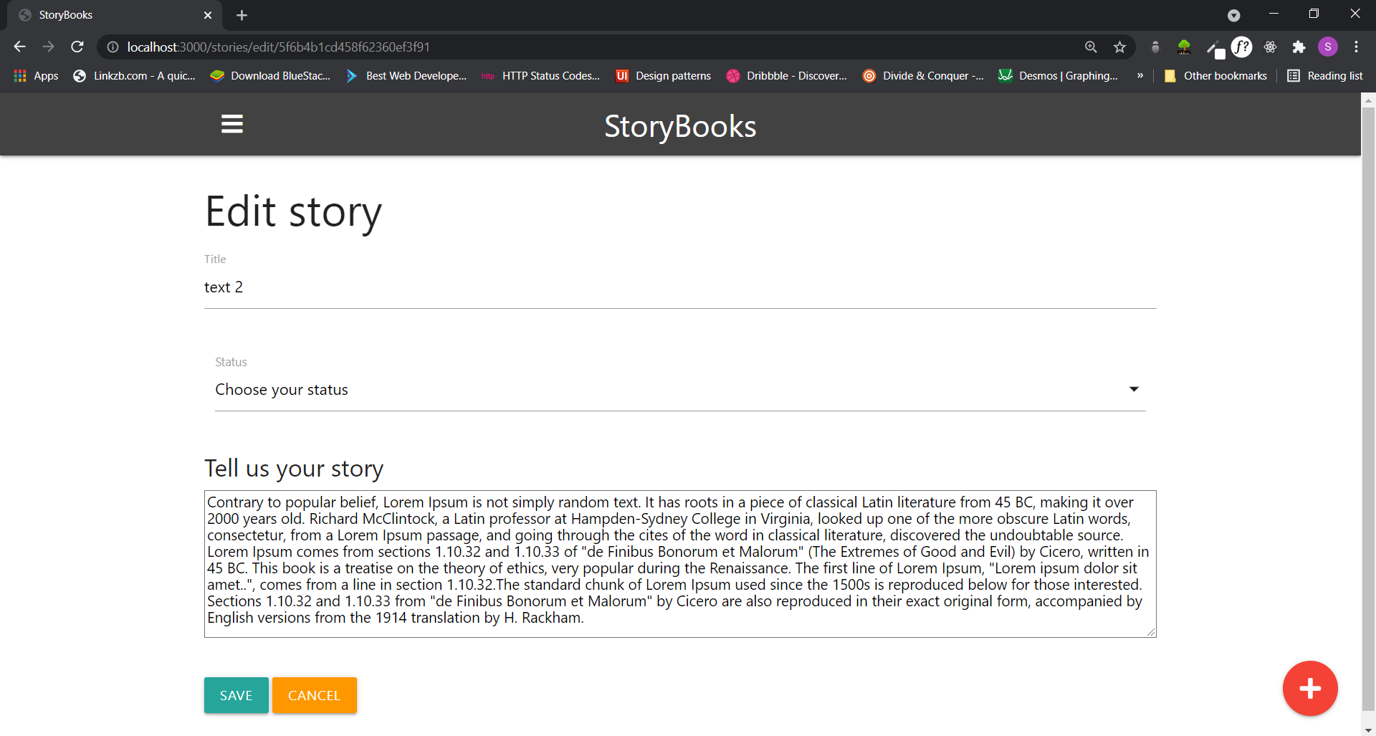Click the Edit story heading
This screenshot has width=1376, height=736.
pyautogui.click(x=293, y=212)
